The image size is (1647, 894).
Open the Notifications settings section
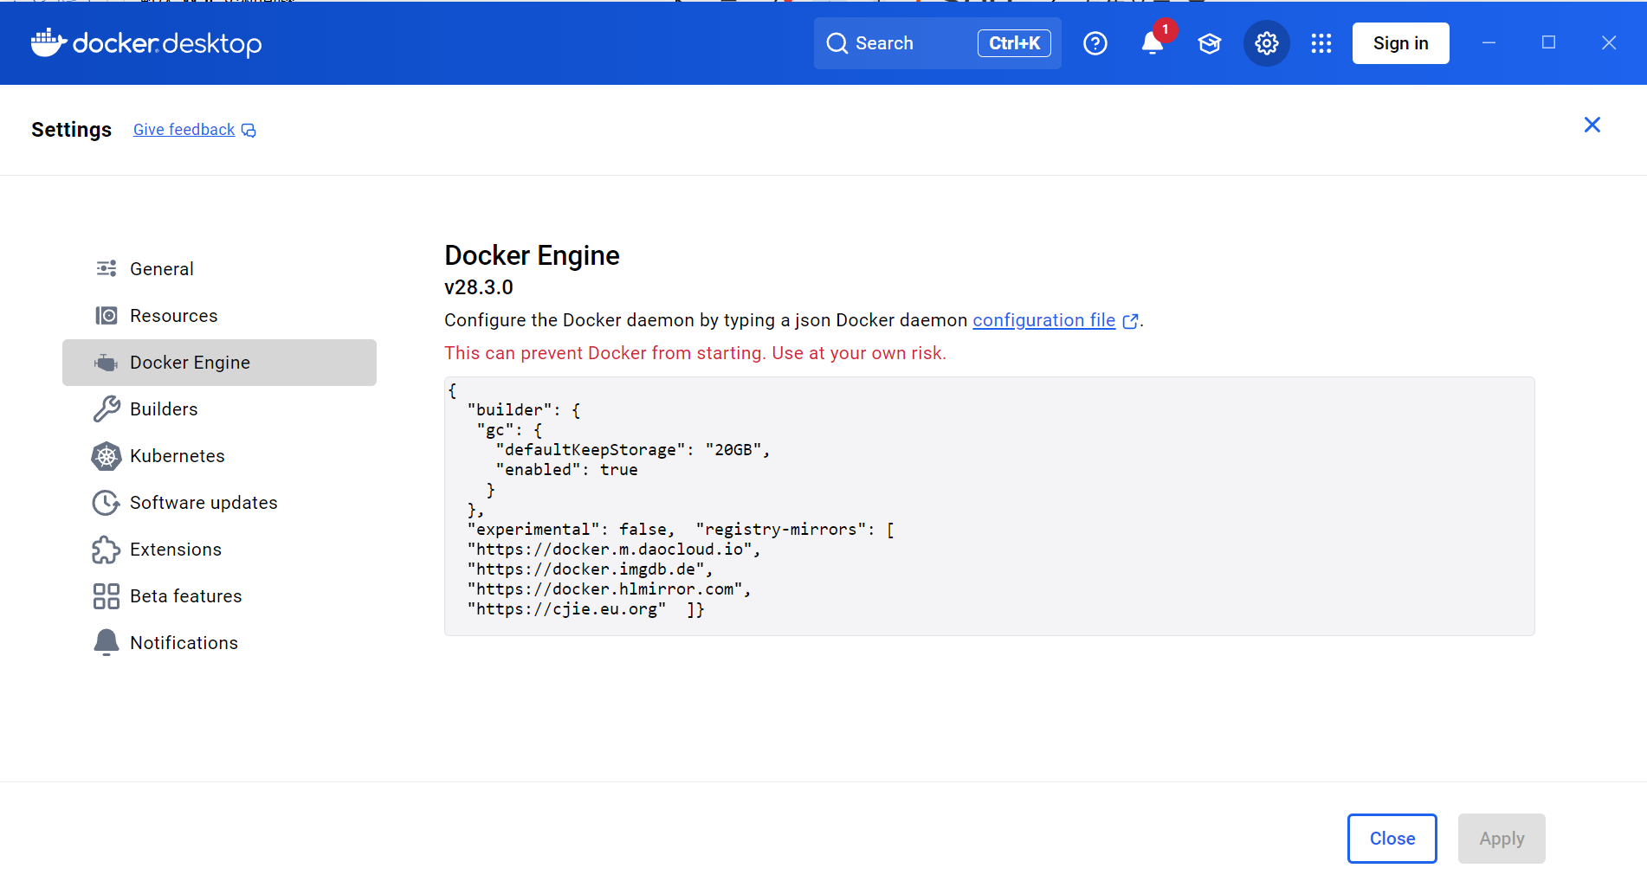pos(219,643)
